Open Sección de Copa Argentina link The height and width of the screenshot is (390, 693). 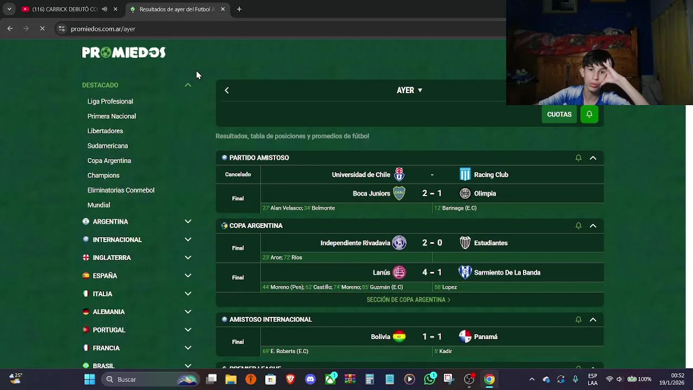[x=408, y=300]
